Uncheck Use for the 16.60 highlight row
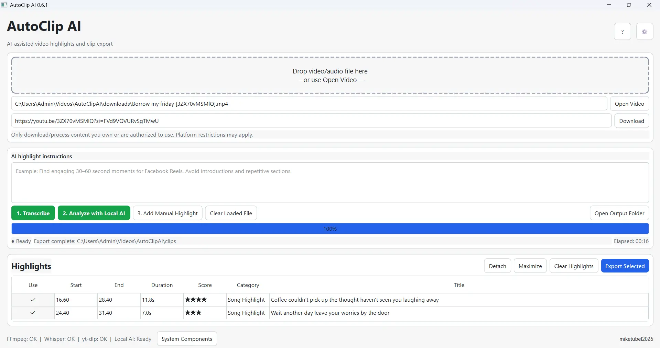660x348 pixels. click(x=33, y=300)
